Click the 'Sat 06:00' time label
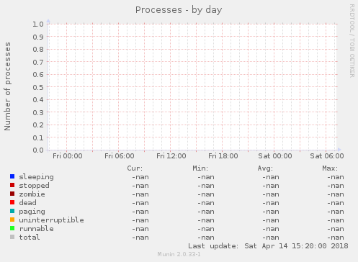 click(327, 156)
